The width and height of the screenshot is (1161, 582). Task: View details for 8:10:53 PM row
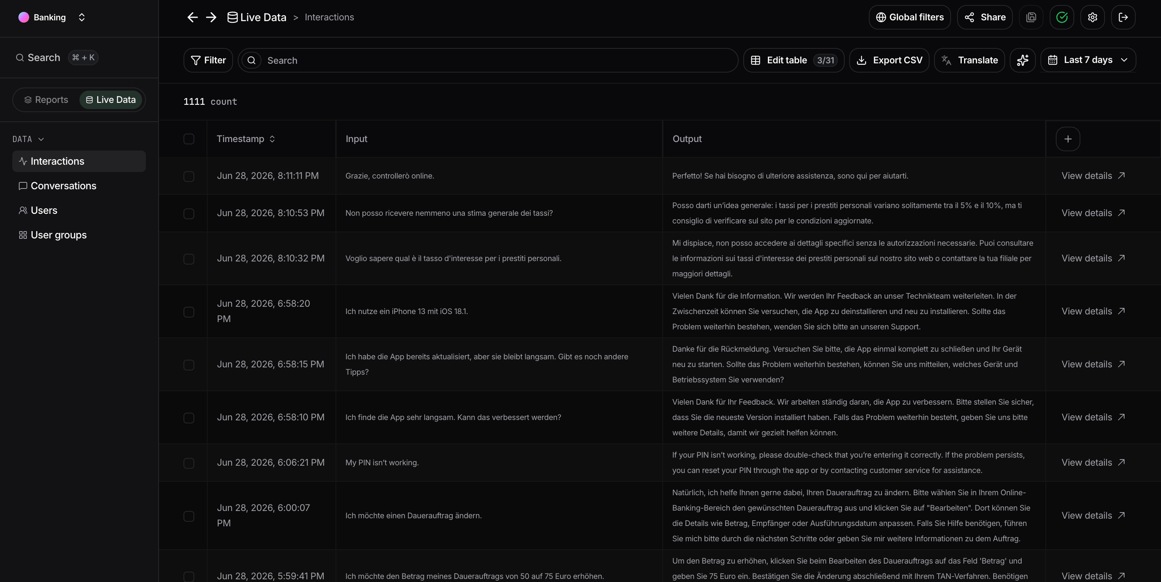(1093, 213)
